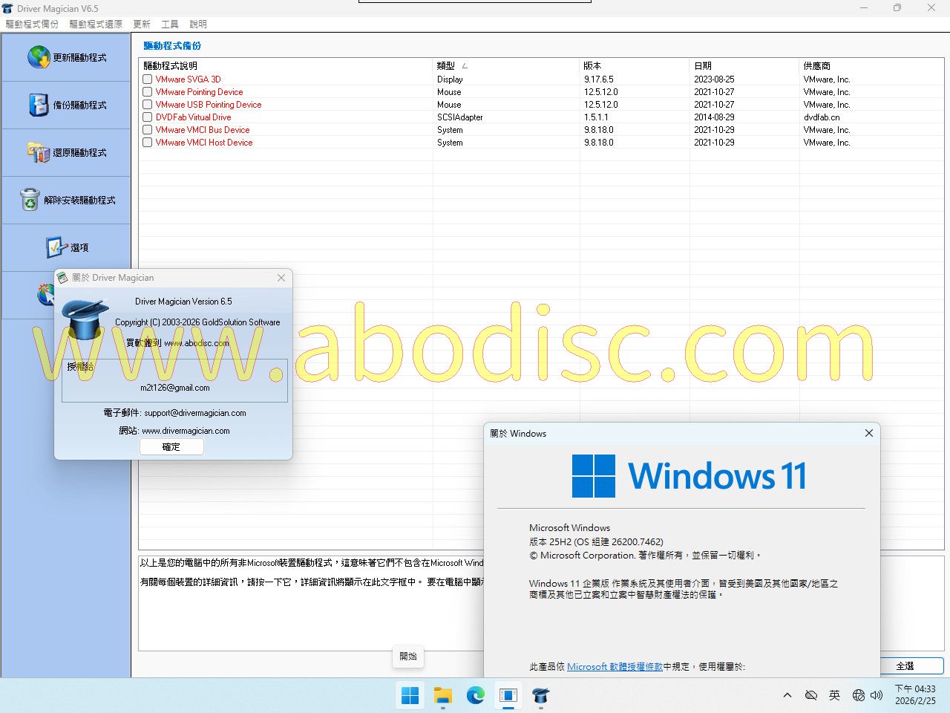Launch Microsoft Edge from the taskbar

tap(476, 696)
